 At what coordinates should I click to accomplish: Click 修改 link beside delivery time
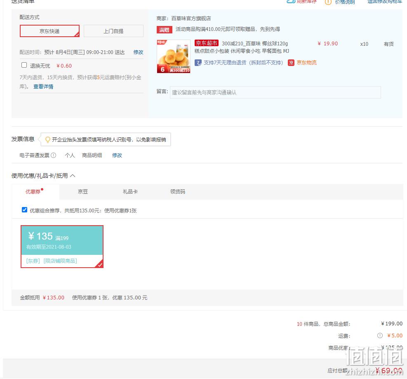tap(139, 52)
